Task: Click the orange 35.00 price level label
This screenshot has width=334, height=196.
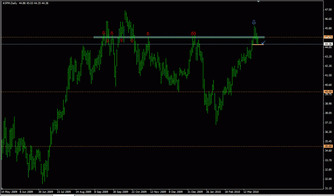Action: coord(328,146)
